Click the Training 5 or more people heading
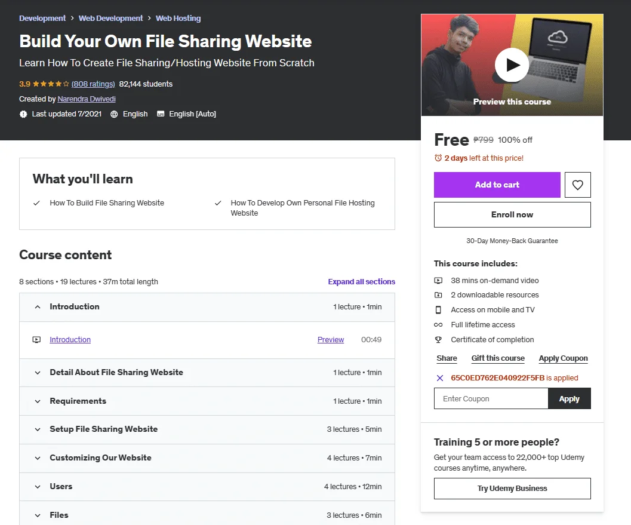 tap(497, 442)
